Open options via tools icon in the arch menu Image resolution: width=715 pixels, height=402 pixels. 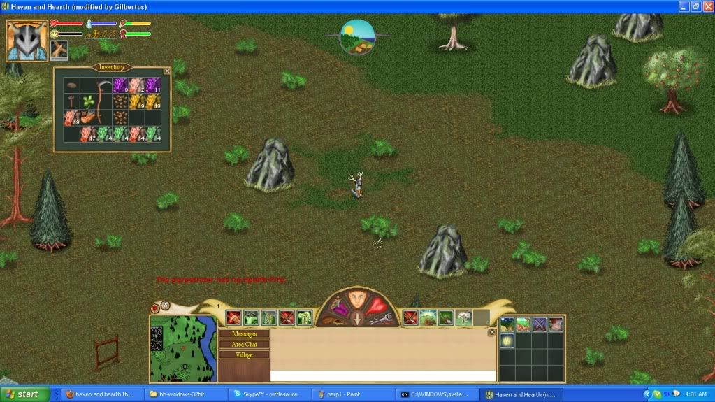click(381, 320)
